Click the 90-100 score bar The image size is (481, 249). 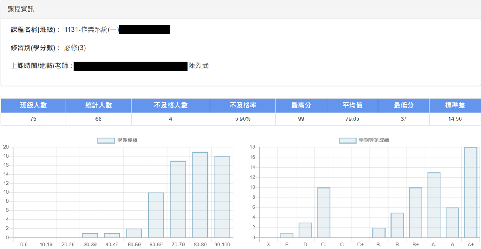pyautogui.click(x=222, y=197)
